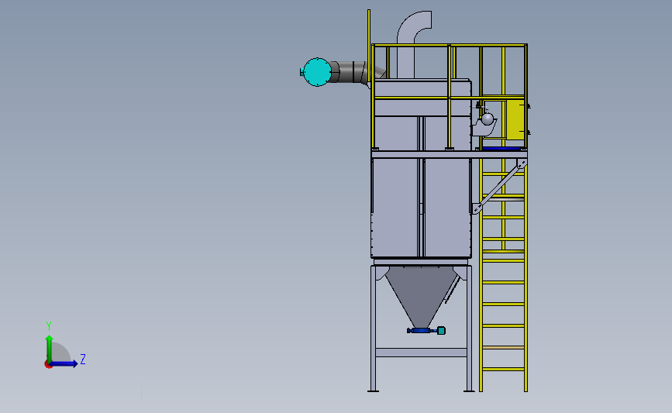This screenshot has width=672, height=413.
Task: Click the green Y axis arrow of triad
Action: pos(50,349)
